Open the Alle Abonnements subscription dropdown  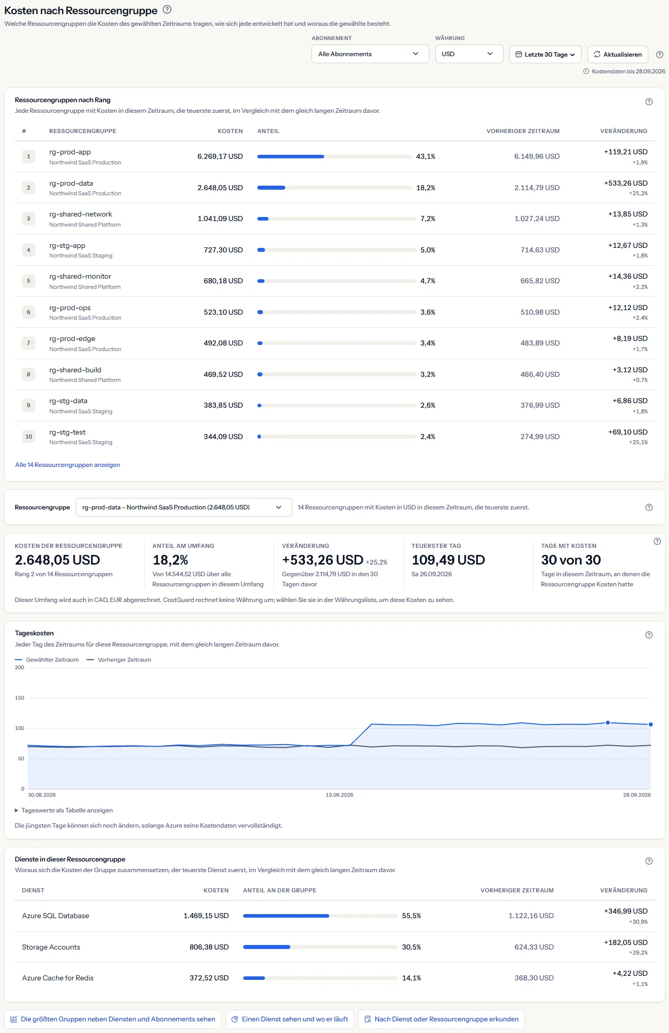pyautogui.click(x=370, y=54)
